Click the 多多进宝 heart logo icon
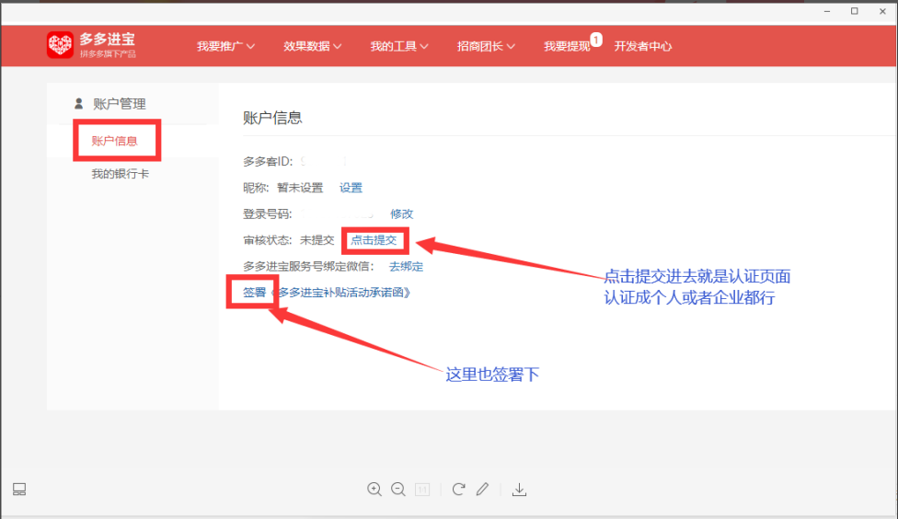 click(60, 45)
